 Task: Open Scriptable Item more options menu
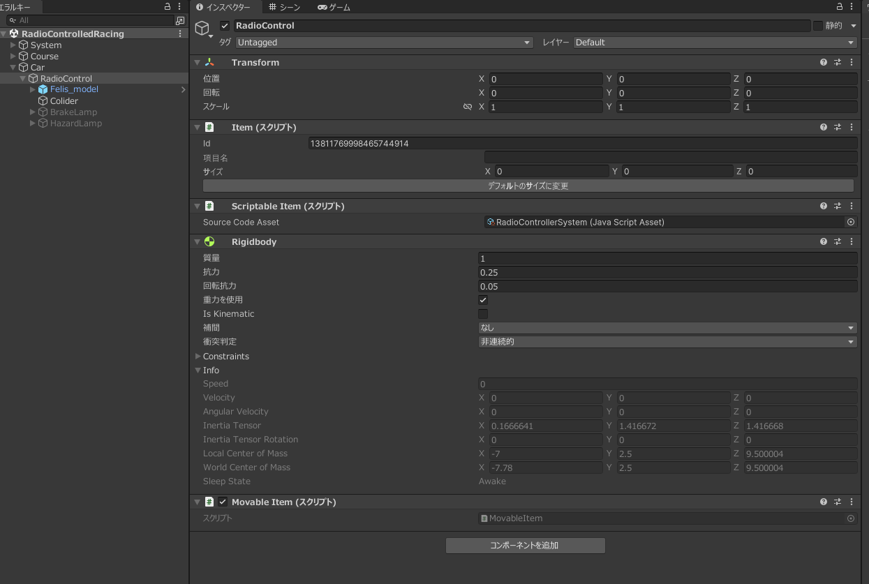[x=852, y=206]
